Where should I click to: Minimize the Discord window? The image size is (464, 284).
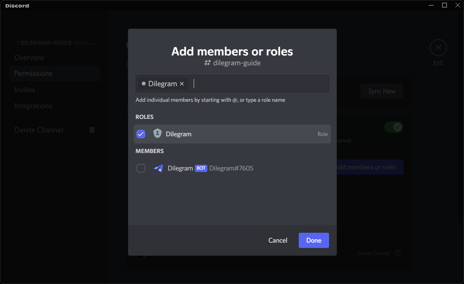(431, 5)
